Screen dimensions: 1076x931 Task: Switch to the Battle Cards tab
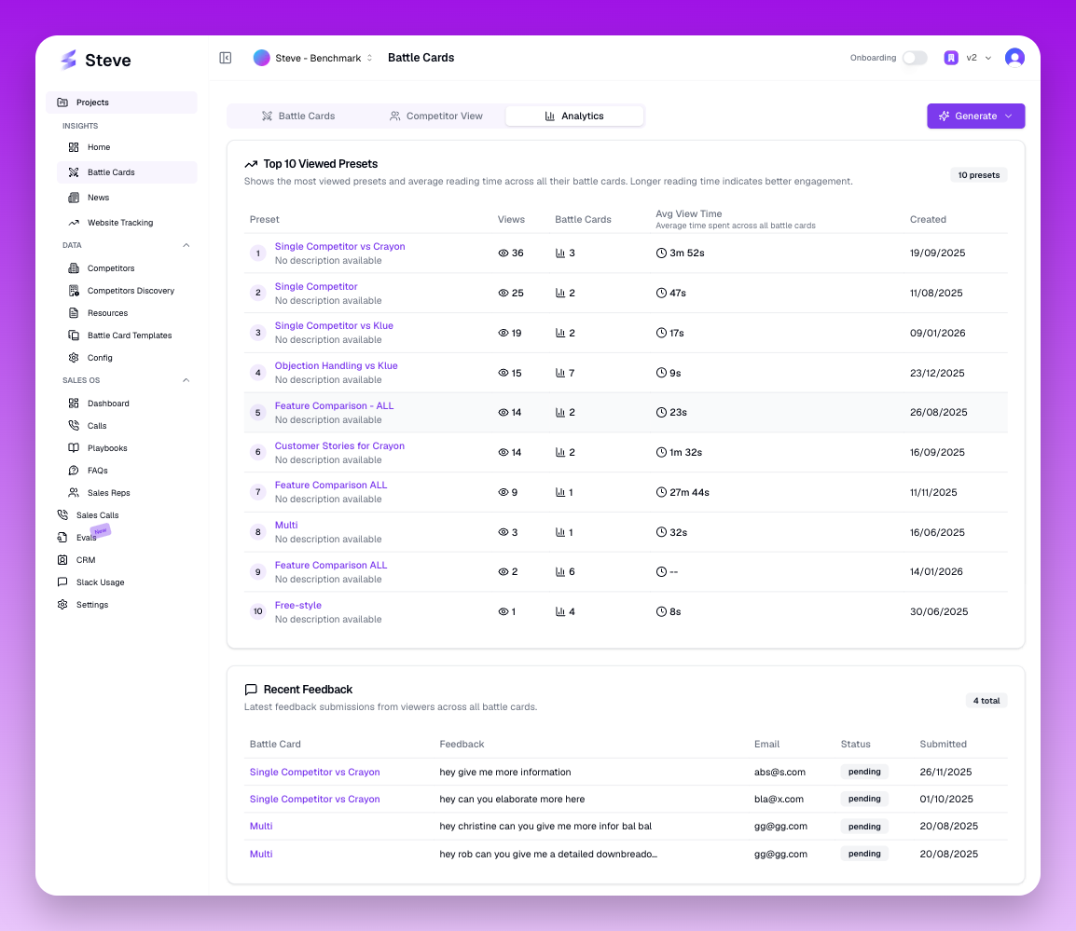[297, 116]
